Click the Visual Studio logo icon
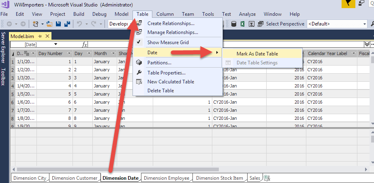The image size is (374, 183). (x=5, y=4)
